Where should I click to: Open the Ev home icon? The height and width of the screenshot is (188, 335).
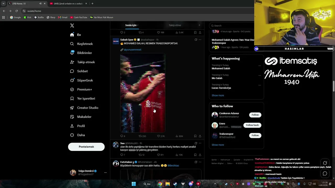72,35
